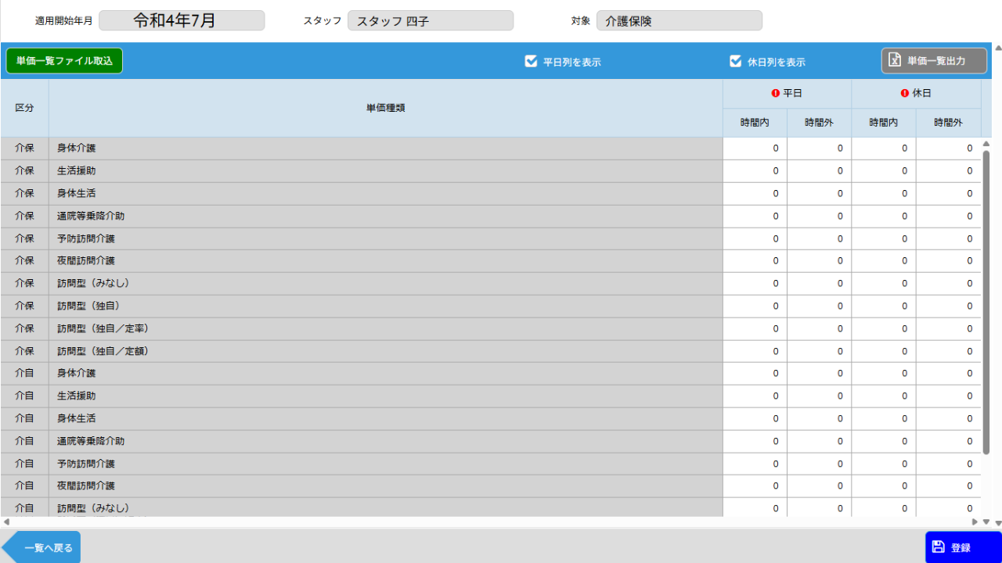This screenshot has height=563, width=1002.
Task: Click the red warning icon beside 平日
Action: pyautogui.click(x=776, y=93)
